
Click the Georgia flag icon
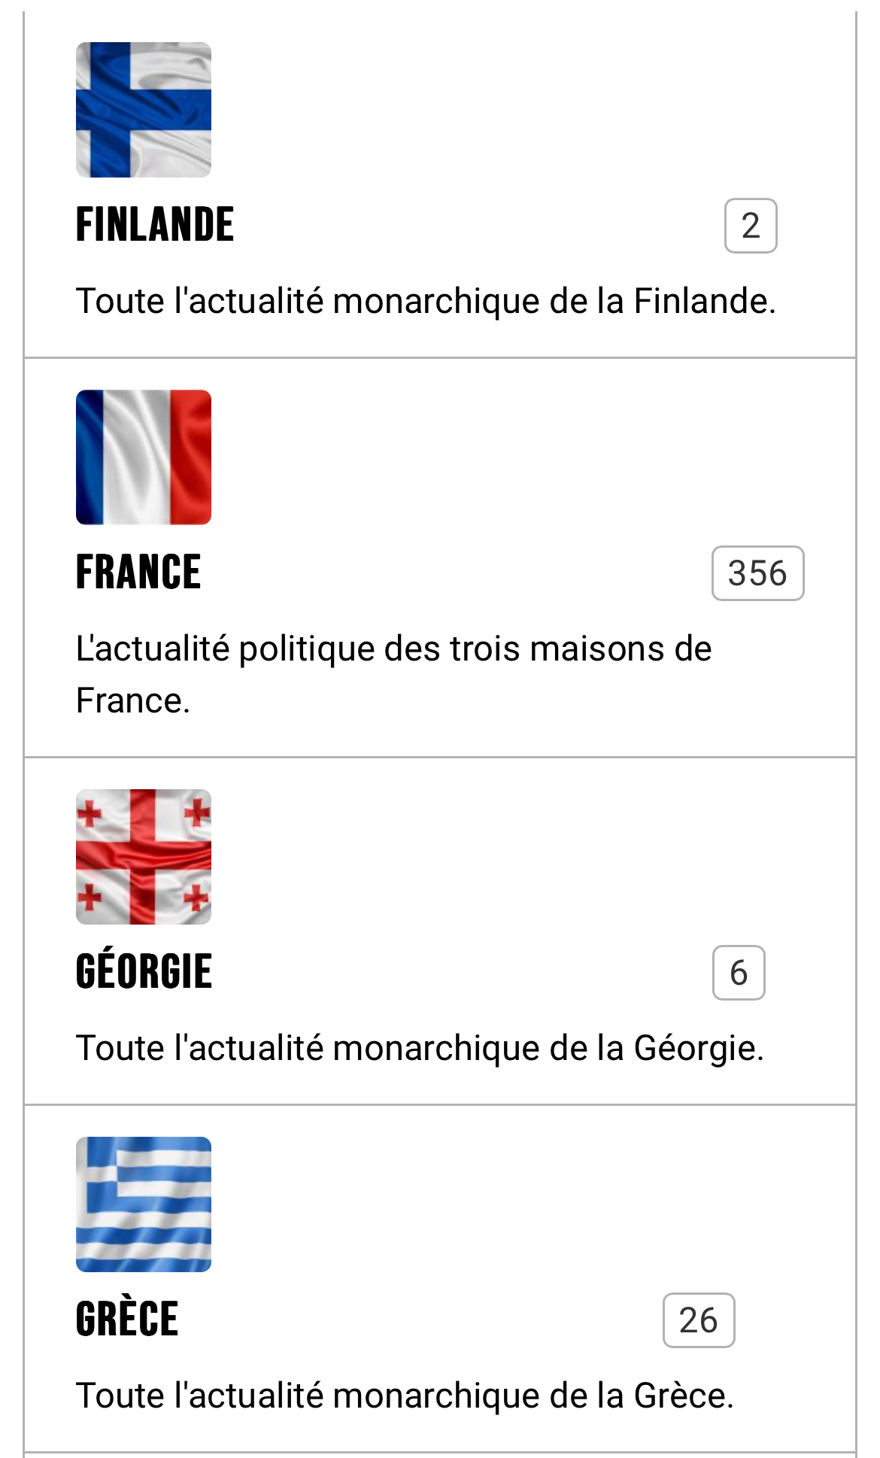click(144, 857)
